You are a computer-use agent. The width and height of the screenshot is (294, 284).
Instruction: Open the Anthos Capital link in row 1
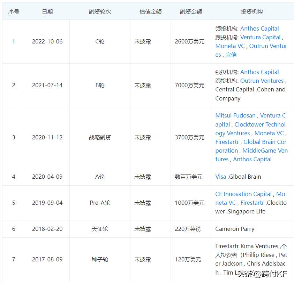(x=259, y=29)
